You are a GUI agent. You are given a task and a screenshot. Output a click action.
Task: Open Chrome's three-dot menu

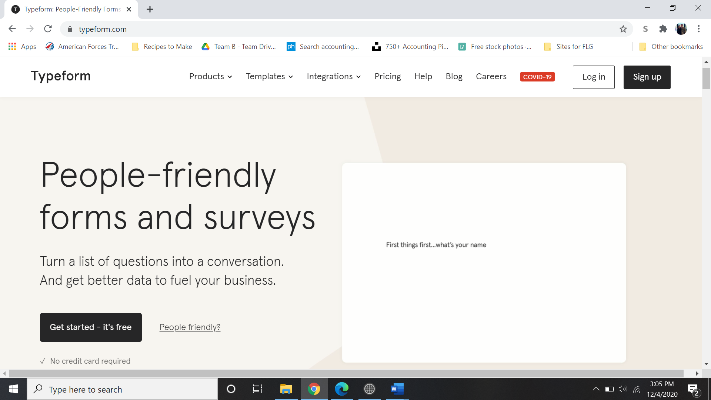tap(699, 29)
